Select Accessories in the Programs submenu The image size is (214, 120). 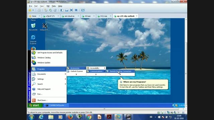[76, 68]
